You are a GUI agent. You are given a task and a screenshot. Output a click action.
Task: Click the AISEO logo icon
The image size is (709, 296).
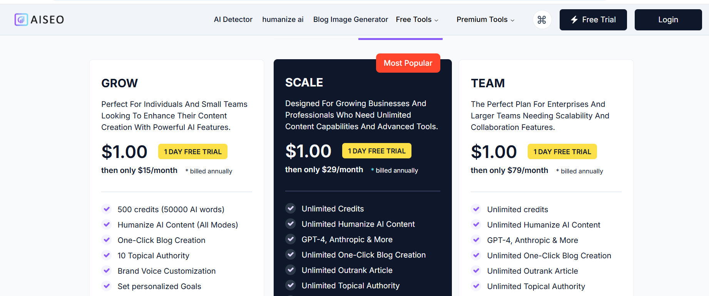click(x=21, y=20)
